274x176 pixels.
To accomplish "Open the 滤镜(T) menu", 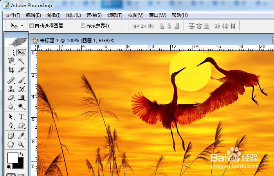I will [x=115, y=15].
